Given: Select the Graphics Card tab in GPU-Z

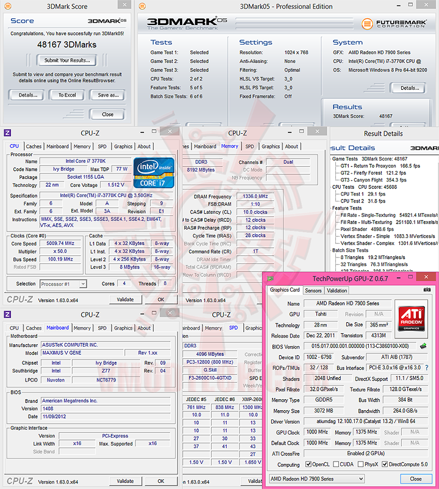Looking at the screenshot, I should [x=285, y=290].
